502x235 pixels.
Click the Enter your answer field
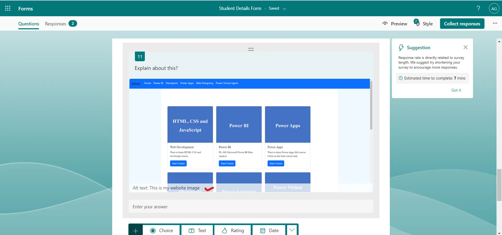(251, 206)
